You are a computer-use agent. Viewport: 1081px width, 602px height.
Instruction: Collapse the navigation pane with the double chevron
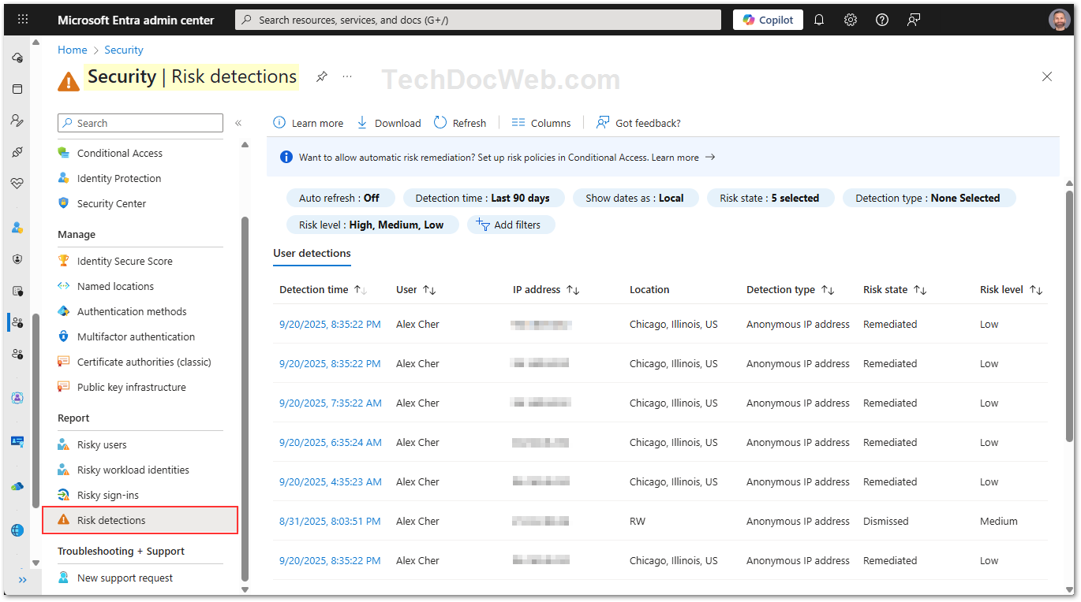coord(238,123)
